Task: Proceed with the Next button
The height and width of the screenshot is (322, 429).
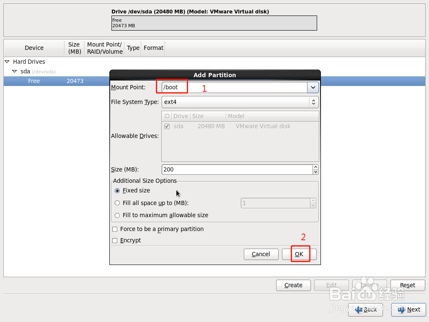Action: click(x=409, y=310)
